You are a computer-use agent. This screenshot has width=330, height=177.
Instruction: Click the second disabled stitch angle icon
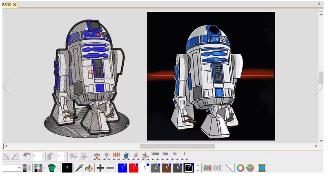point(16,156)
